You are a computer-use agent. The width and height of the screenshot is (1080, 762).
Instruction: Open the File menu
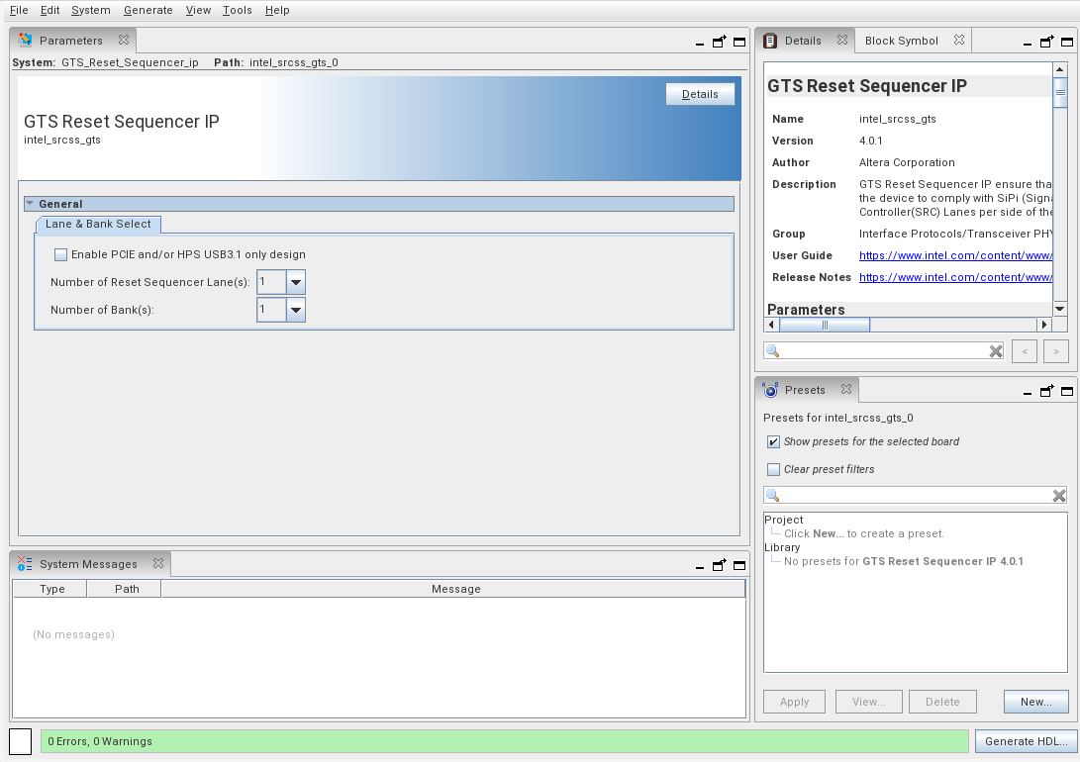(x=19, y=10)
